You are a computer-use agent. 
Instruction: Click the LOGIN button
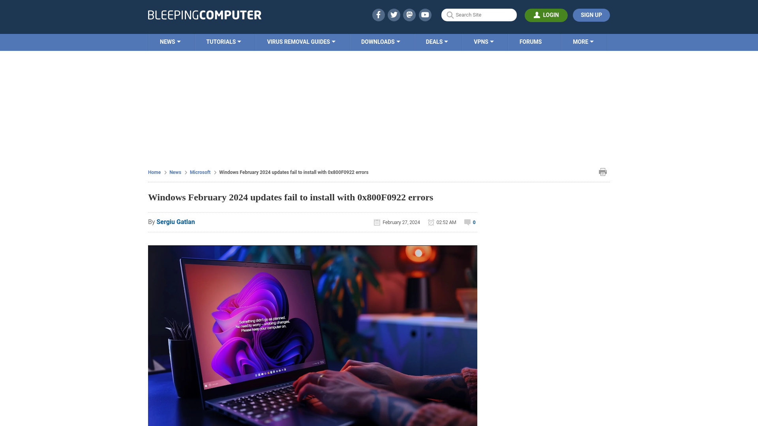tap(546, 15)
